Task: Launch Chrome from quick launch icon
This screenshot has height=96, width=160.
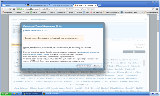Action: (x=14, y=94)
